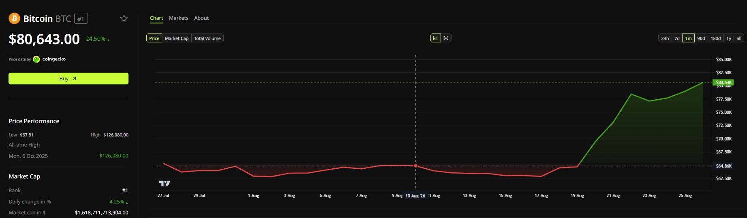This screenshot has width=747, height=218.
Task: Click the Market Cap section heading
Action: 24,176
